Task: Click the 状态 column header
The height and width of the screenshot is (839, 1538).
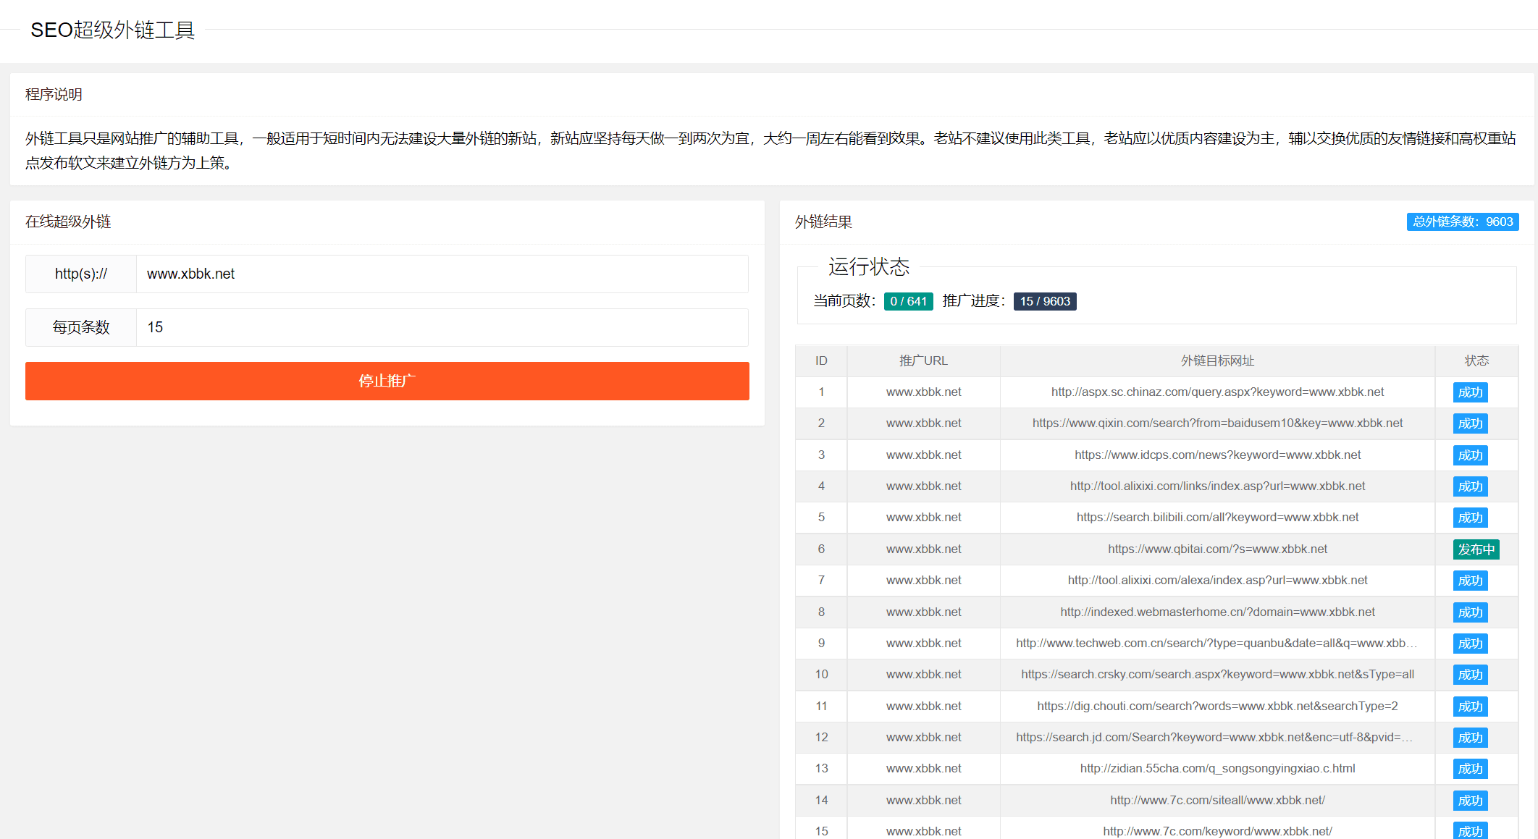Action: click(1476, 361)
